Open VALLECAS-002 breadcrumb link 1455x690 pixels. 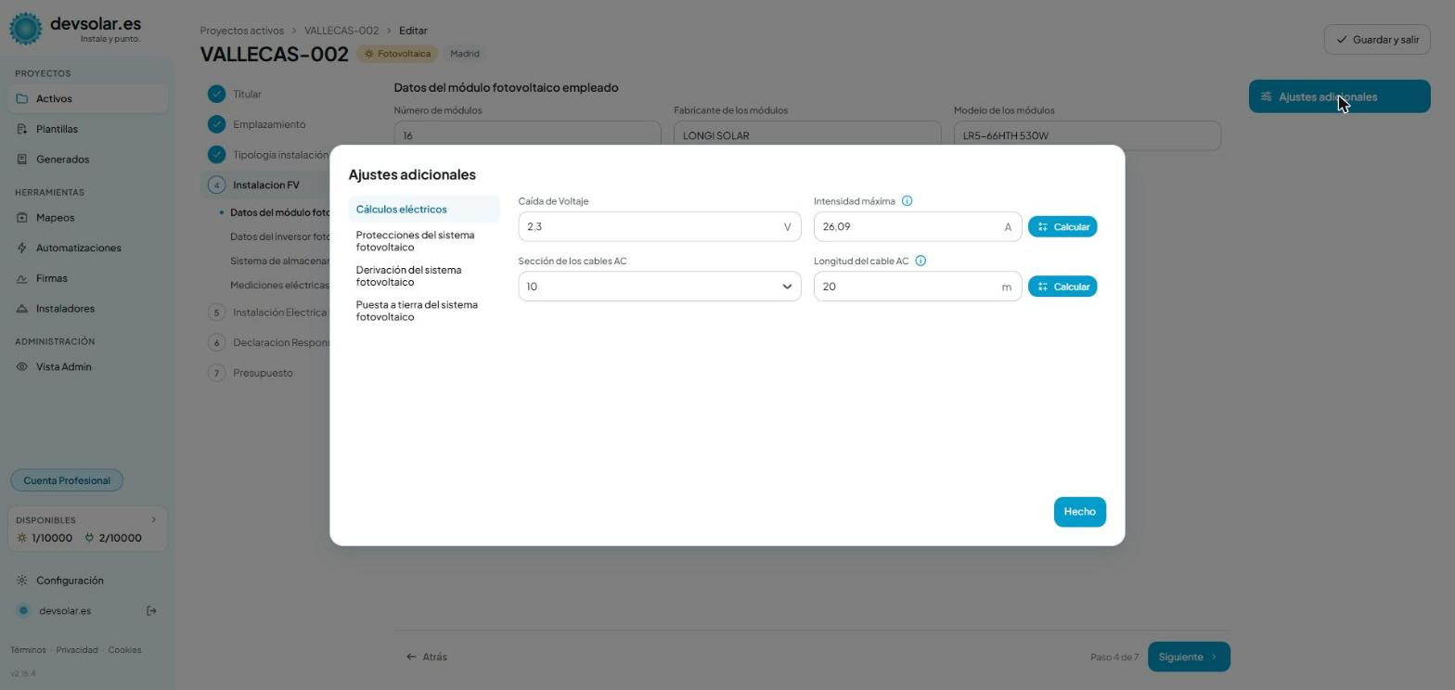pyautogui.click(x=341, y=31)
